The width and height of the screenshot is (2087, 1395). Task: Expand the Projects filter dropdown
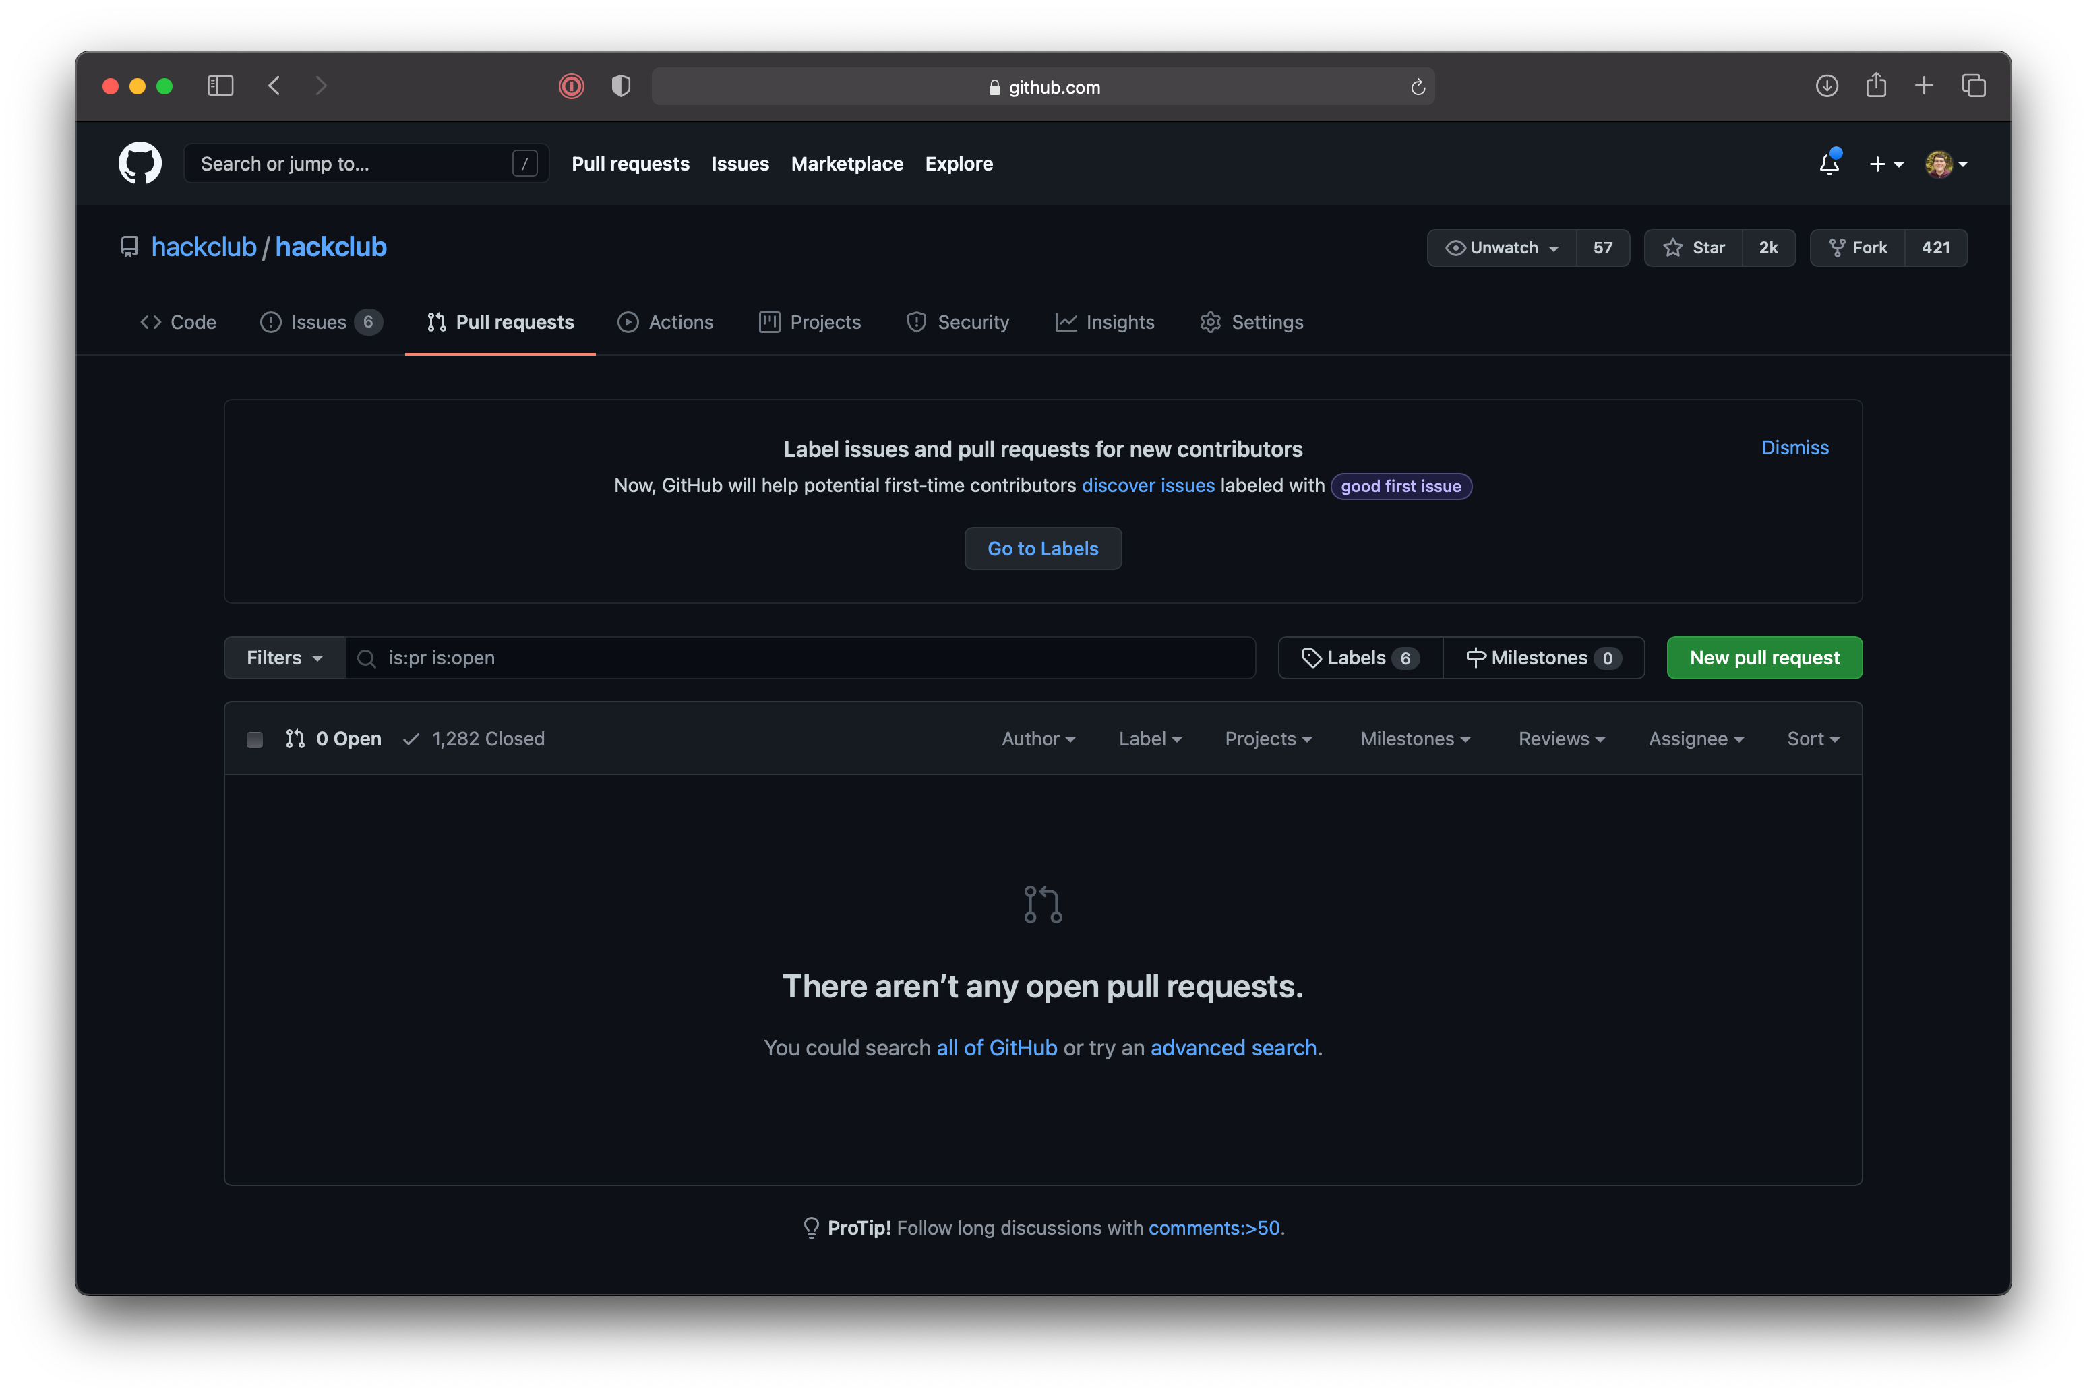[x=1268, y=739]
